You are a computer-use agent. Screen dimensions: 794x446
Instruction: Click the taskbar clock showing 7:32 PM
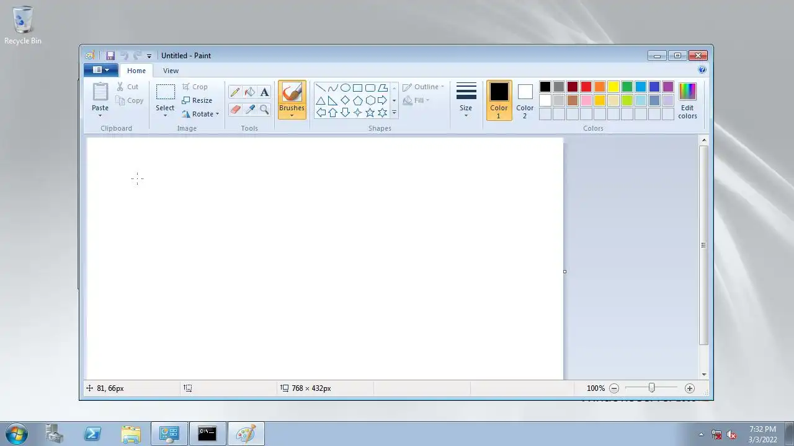[x=762, y=434]
